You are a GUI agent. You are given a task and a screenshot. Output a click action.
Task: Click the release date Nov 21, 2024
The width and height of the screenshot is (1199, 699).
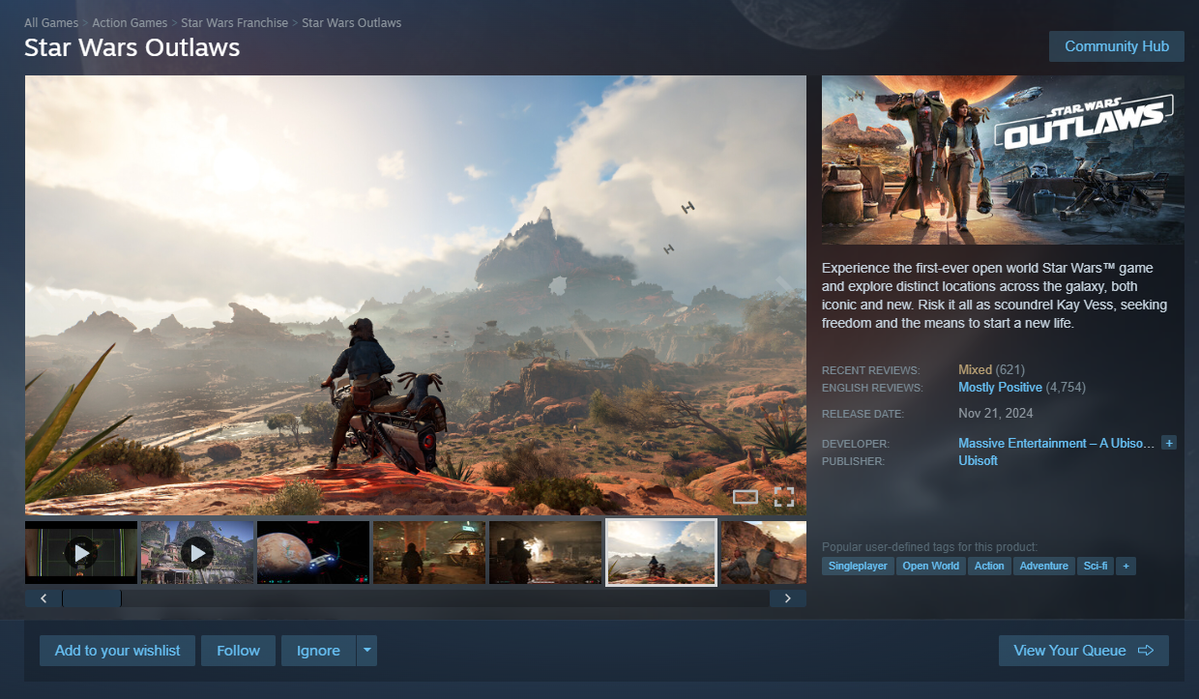996,413
